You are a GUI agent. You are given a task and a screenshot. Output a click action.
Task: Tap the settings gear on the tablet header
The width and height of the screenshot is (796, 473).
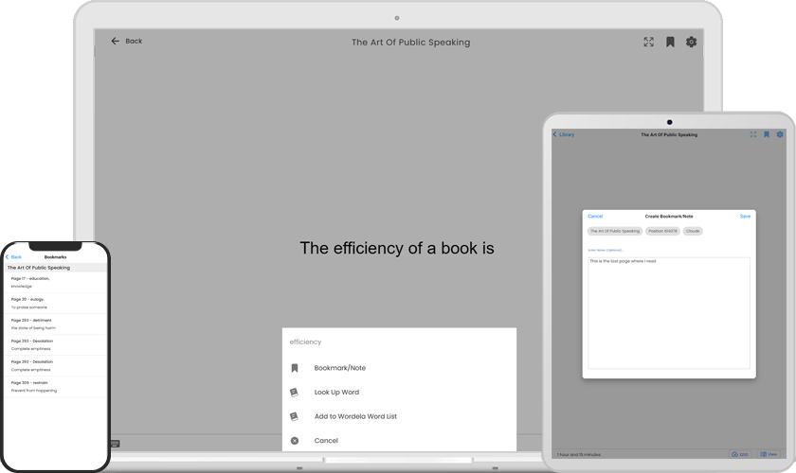pyautogui.click(x=780, y=134)
